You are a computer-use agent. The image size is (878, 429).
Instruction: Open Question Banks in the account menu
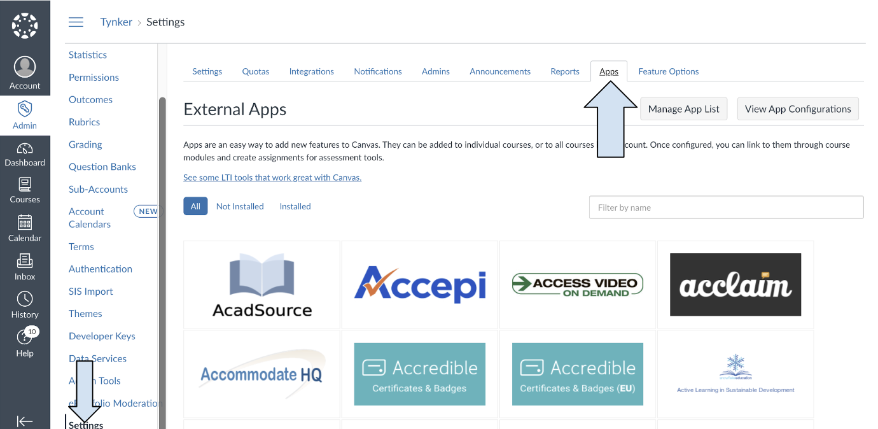coord(102,167)
